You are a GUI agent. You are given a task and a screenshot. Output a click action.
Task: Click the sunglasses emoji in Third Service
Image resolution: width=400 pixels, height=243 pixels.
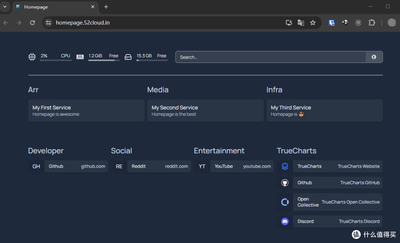(301, 114)
